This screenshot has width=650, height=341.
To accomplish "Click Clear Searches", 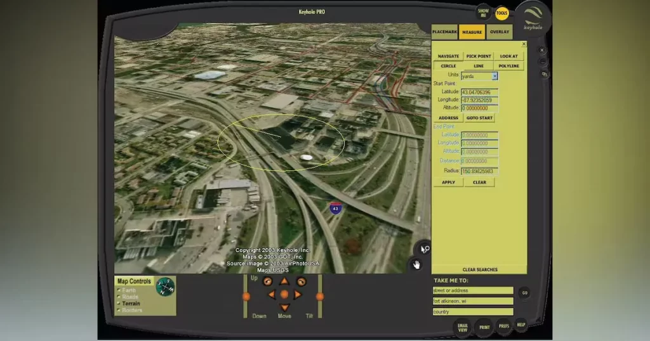I will pyautogui.click(x=480, y=270).
